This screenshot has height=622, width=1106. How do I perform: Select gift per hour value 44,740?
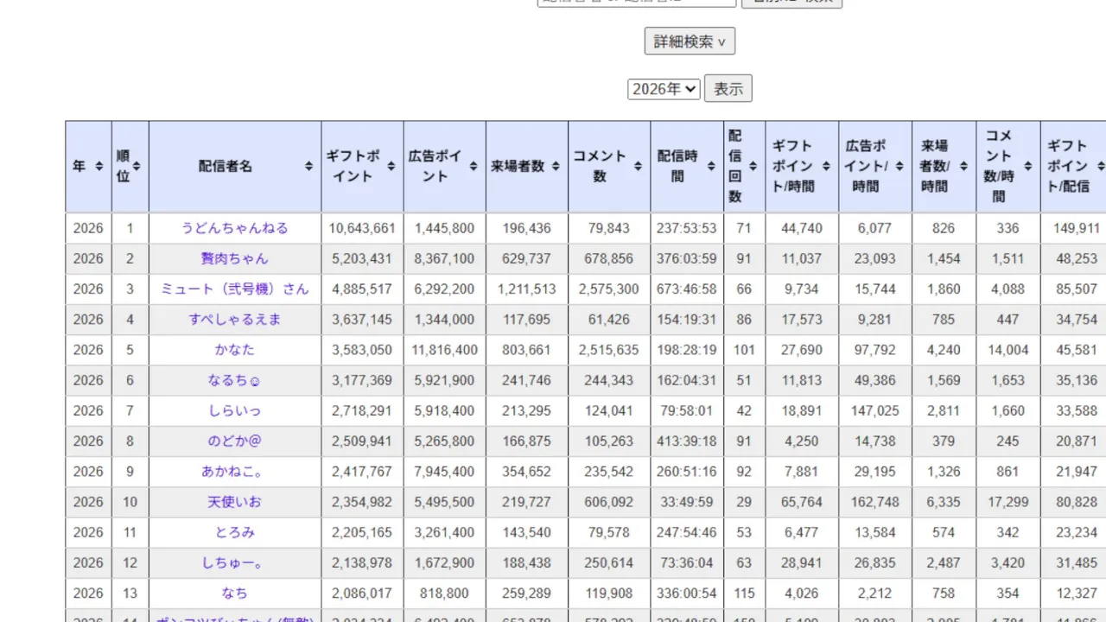(x=802, y=228)
